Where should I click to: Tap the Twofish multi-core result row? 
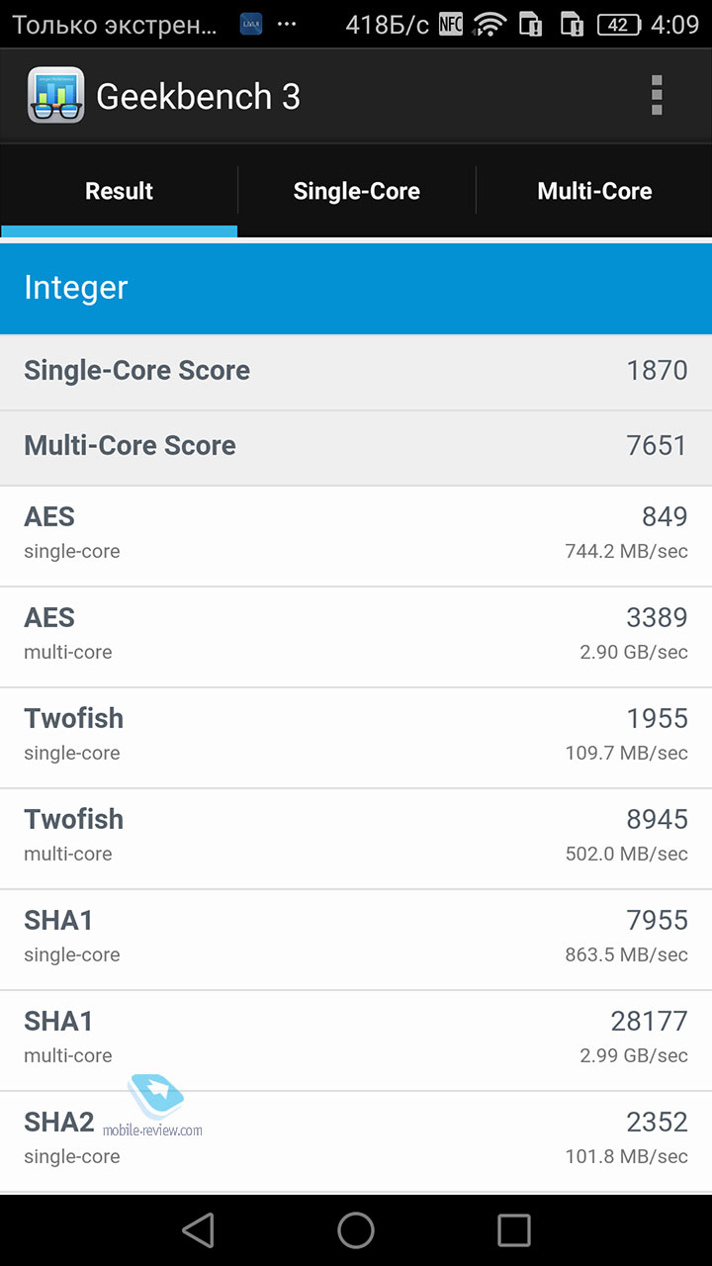(356, 839)
